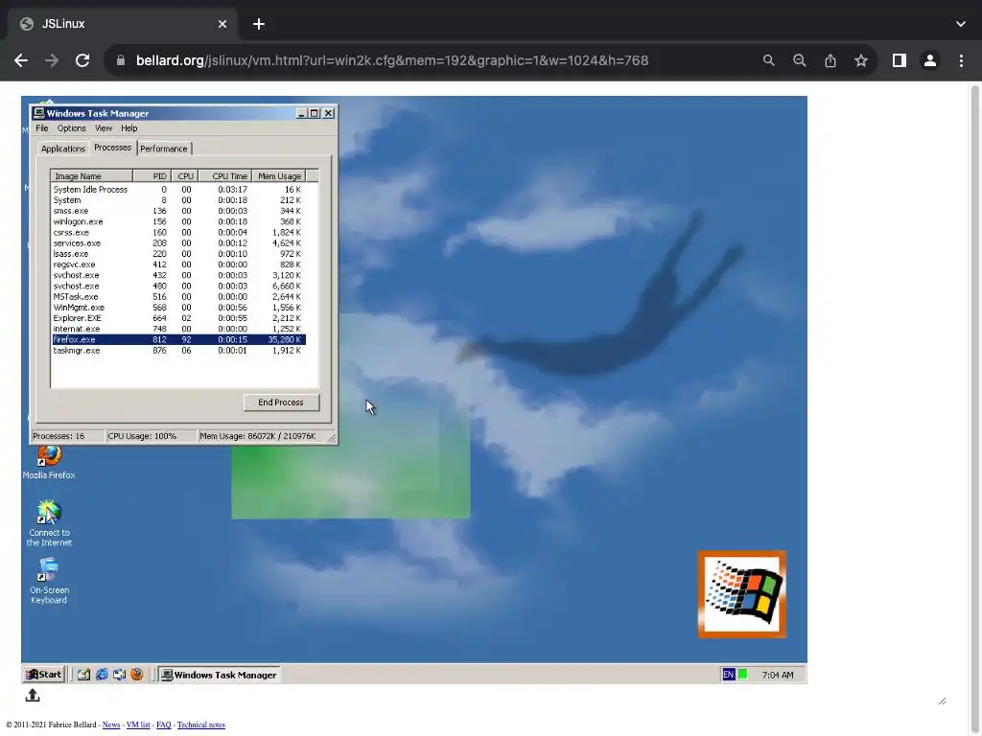Sort by CPU column header
Image resolution: width=982 pixels, height=736 pixels.
click(x=185, y=176)
